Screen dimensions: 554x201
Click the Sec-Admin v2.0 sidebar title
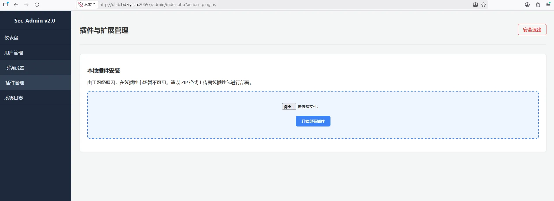[35, 21]
